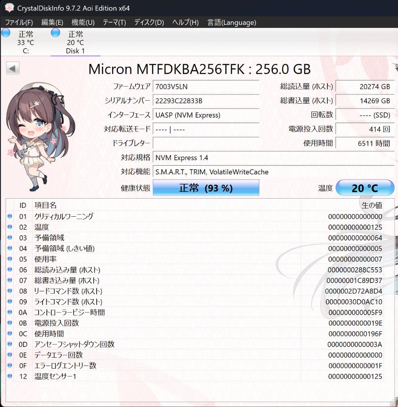Click the 対応機能 field with S.M.A.R.T., TRIM

pyautogui.click(x=274, y=172)
